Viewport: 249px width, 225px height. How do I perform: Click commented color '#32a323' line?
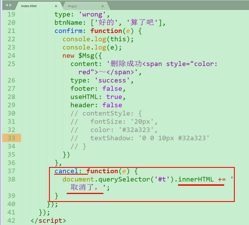pyautogui.click(x=114, y=130)
